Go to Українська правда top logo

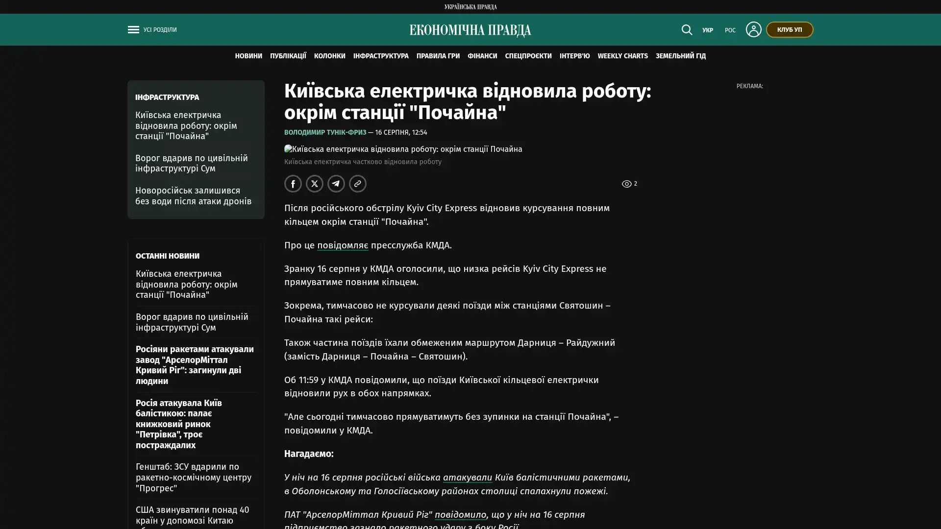[470, 7]
